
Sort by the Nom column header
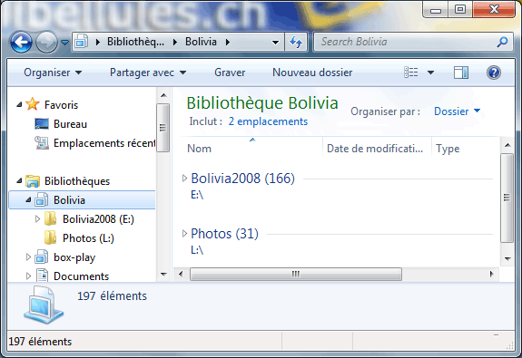[x=200, y=149]
